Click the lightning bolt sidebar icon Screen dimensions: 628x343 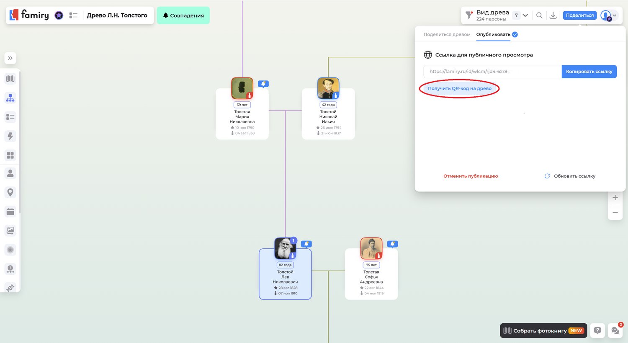(10, 136)
